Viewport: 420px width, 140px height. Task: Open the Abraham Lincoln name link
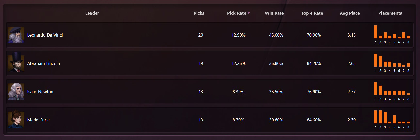pos(43,63)
